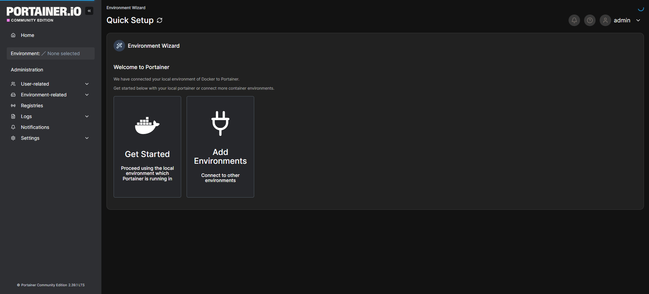Click the Welcome to Portainer heading

coord(141,67)
